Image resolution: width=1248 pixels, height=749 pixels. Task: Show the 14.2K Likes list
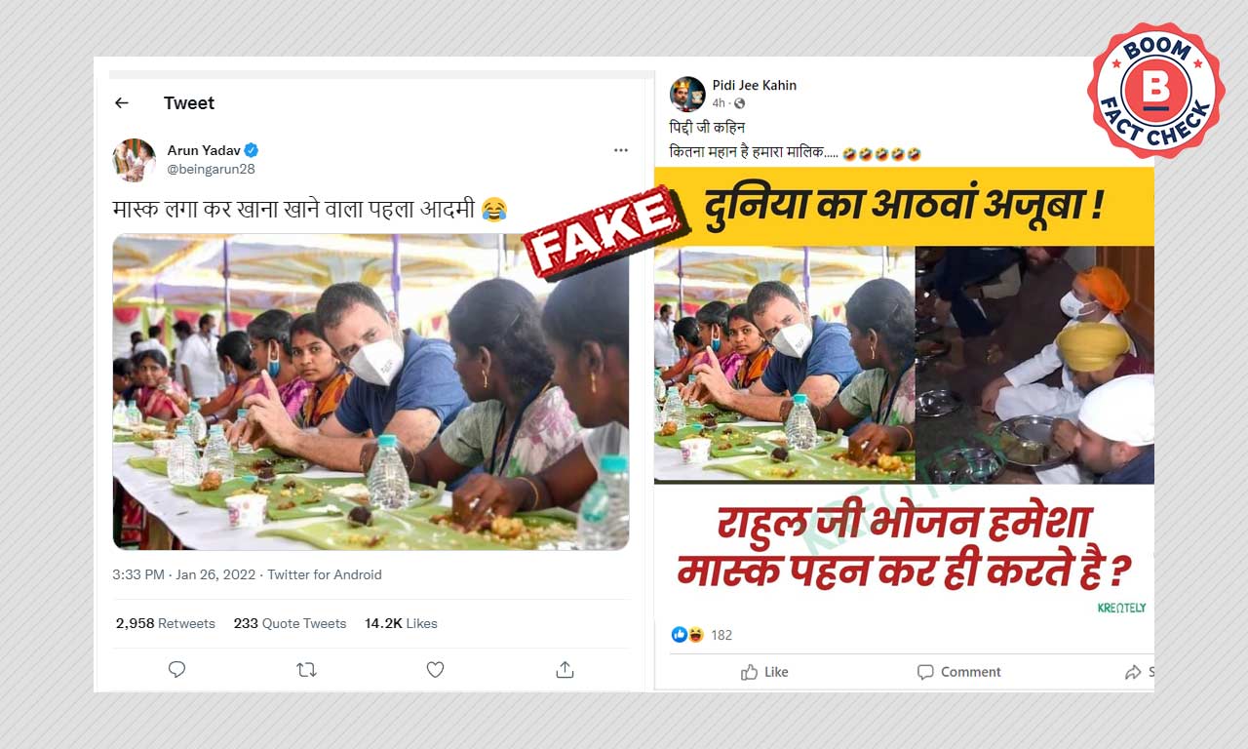pos(401,623)
